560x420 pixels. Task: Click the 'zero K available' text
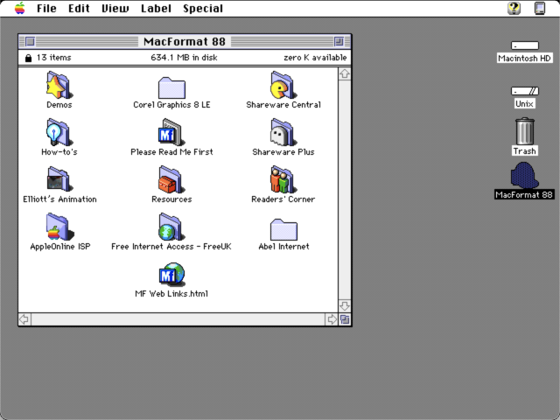point(315,58)
